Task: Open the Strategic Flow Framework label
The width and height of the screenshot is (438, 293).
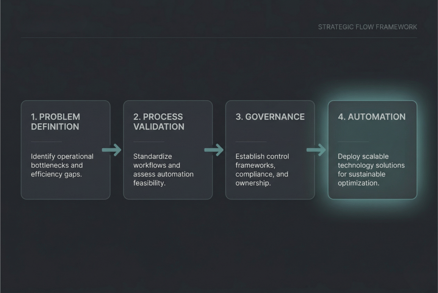Action: click(x=367, y=27)
